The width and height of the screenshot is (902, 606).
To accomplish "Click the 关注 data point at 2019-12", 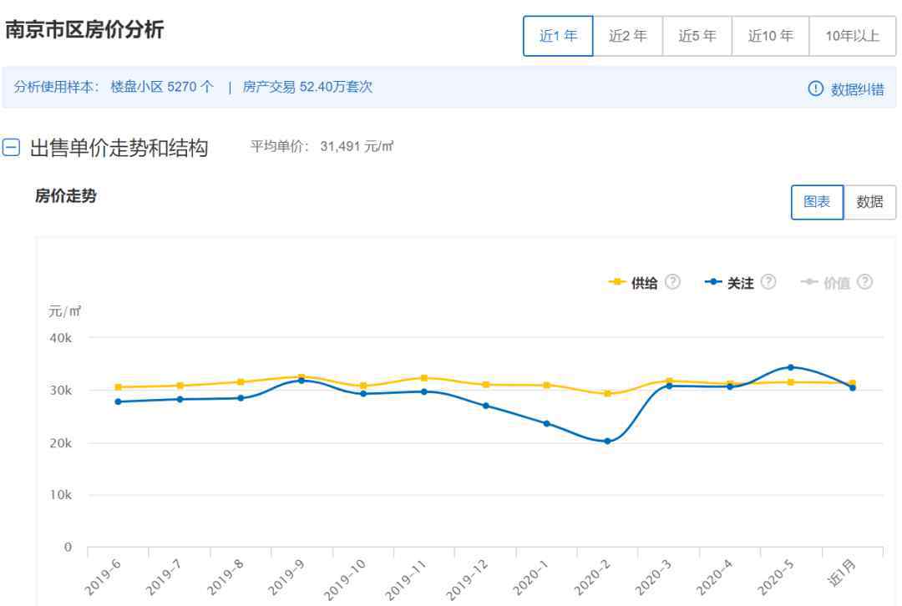I will click(x=485, y=406).
